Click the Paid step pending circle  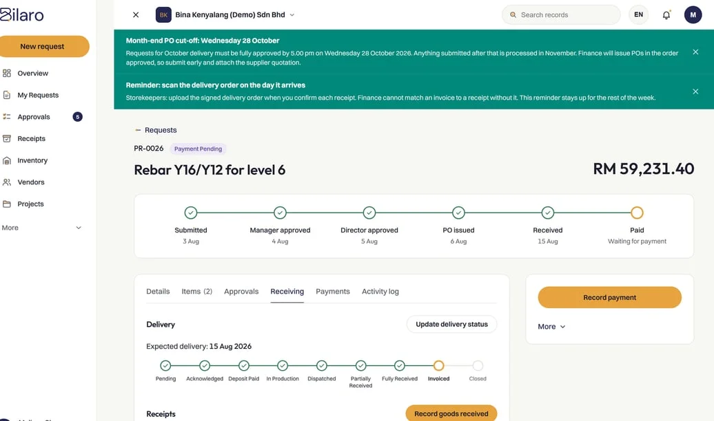(637, 213)
